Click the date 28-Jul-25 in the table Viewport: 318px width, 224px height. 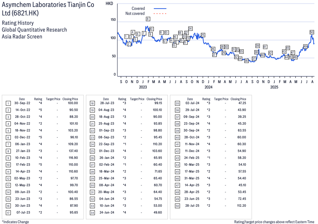192,205
